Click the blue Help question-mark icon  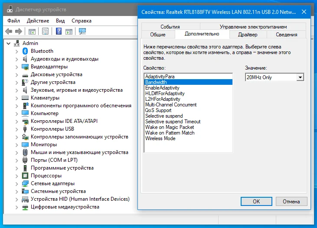click(59, 31)
